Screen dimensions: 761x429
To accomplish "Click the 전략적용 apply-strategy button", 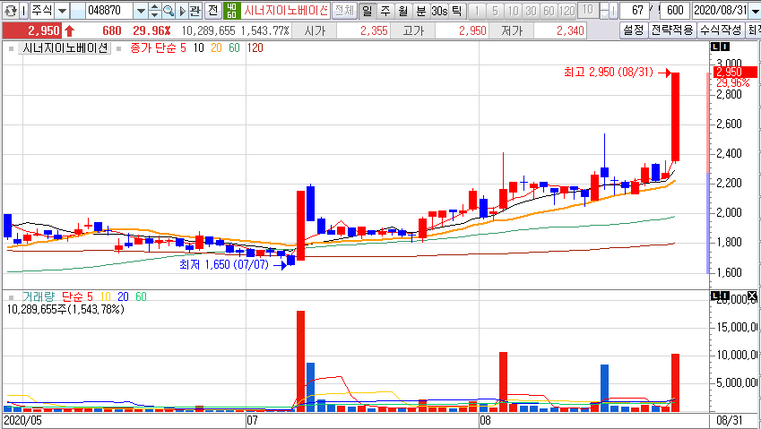I will coord(672,30).
